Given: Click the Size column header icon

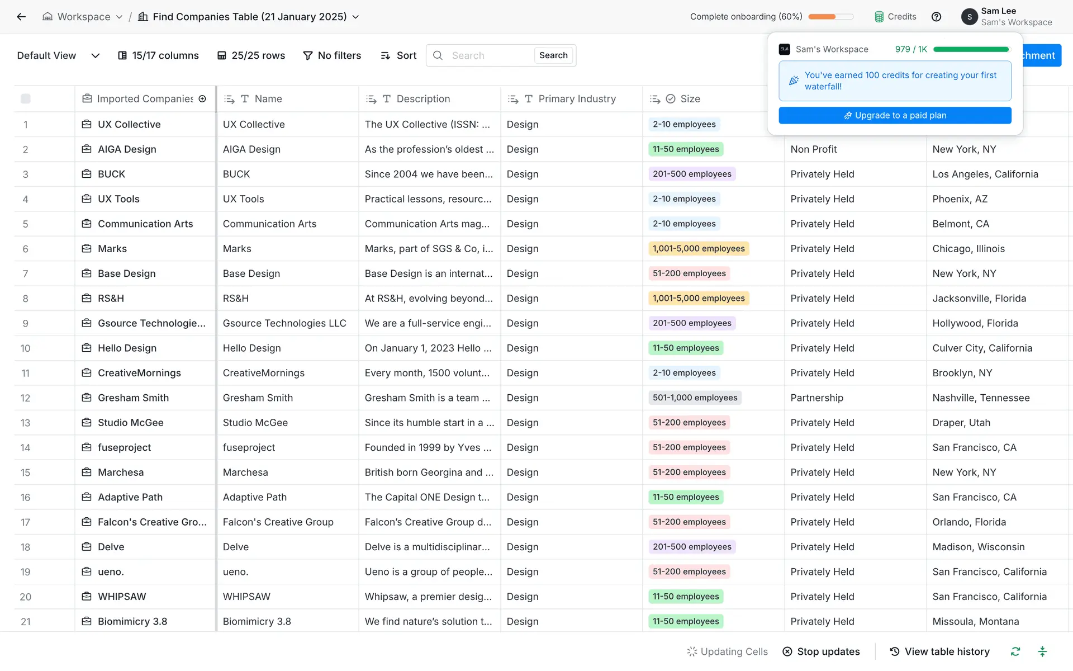Looking at the screenshot, I should (x=671, y=99).
